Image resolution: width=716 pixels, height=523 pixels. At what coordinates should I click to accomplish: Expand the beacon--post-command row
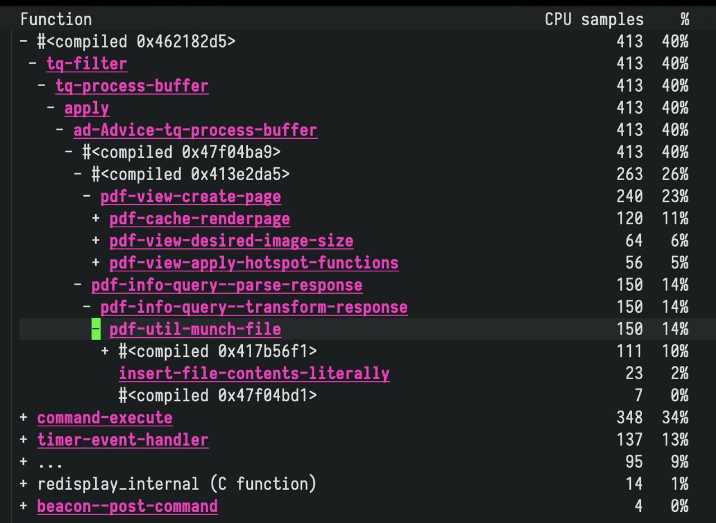[23, 507]
